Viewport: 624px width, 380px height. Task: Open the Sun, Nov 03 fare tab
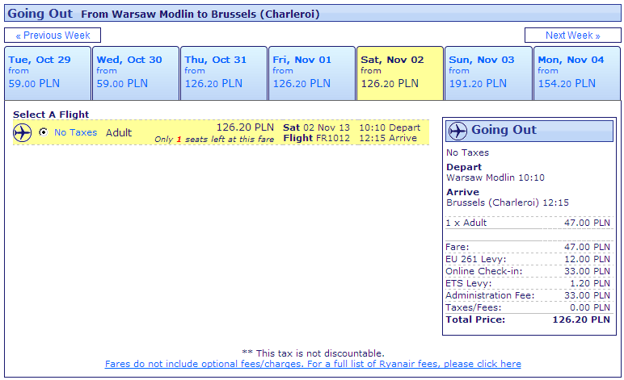tap(488, 73)
